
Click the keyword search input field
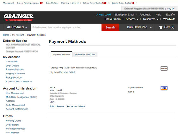pos(66,27)
